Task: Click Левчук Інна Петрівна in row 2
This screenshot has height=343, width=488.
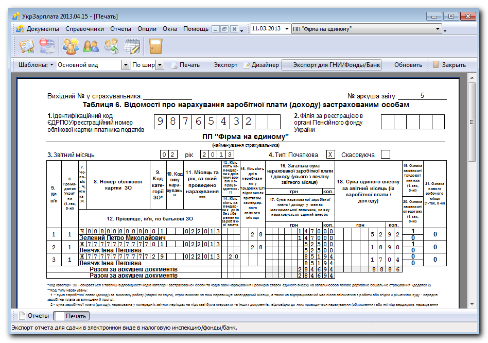Action: pos(110,250)
